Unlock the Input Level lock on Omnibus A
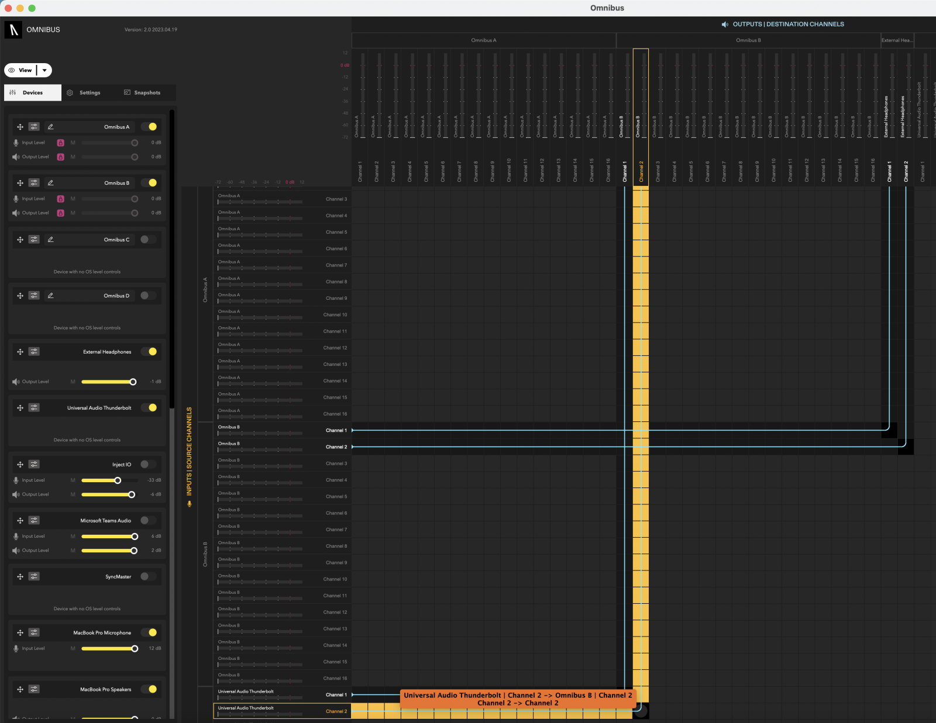Screen dimensions: 936x723 click(60, 142)
